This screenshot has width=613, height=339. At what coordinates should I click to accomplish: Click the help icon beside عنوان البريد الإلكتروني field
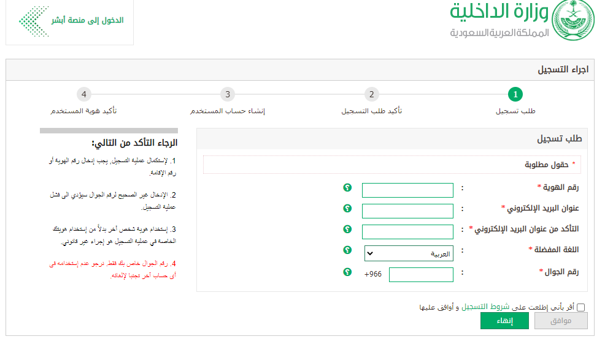pos(347,209)
